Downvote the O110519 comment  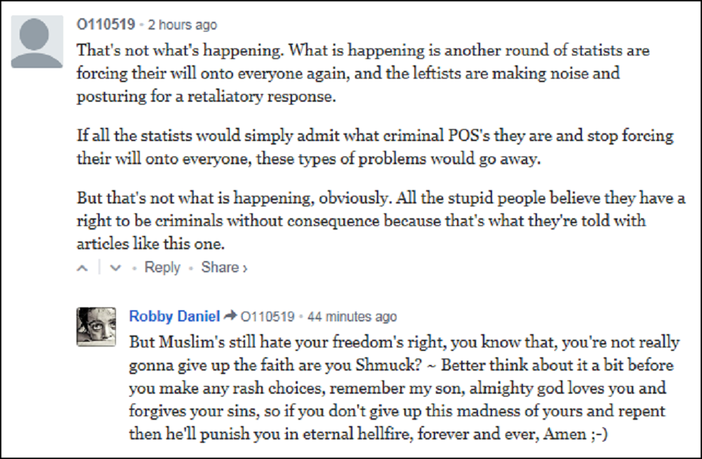[116, 268]
